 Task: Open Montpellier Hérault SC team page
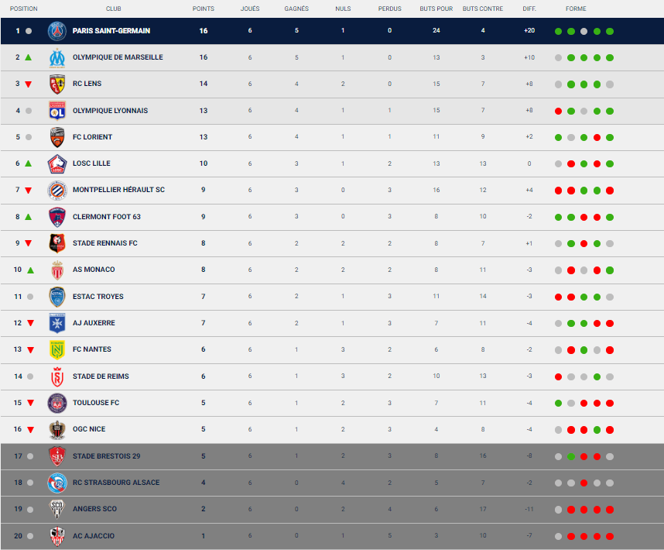[x=118, y=190]
